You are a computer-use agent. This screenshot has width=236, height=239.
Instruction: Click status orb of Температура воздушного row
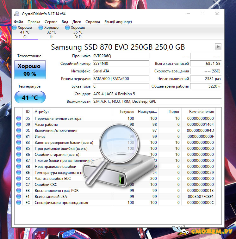[19, 173]
